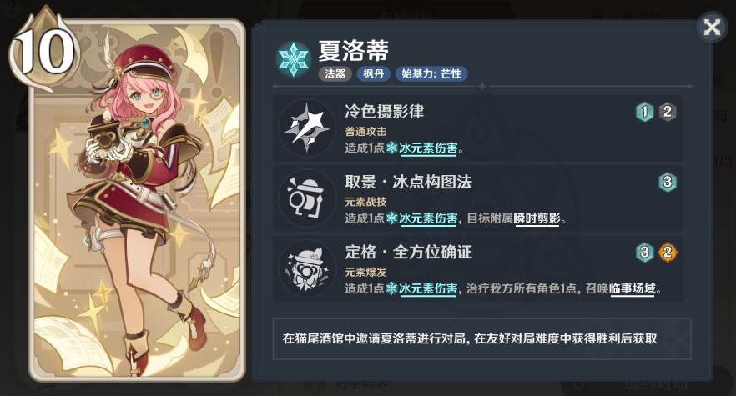Click the health 10 droplet badge
736x396 pixels.
click(43, 50)
